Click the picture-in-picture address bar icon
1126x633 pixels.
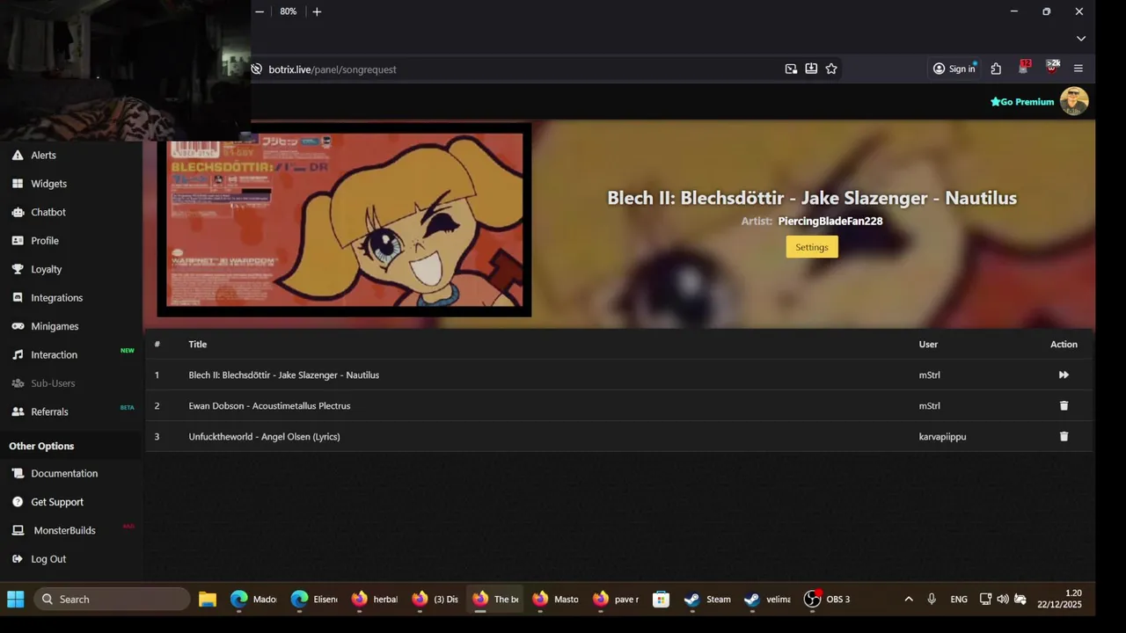[x=791, y=69]
